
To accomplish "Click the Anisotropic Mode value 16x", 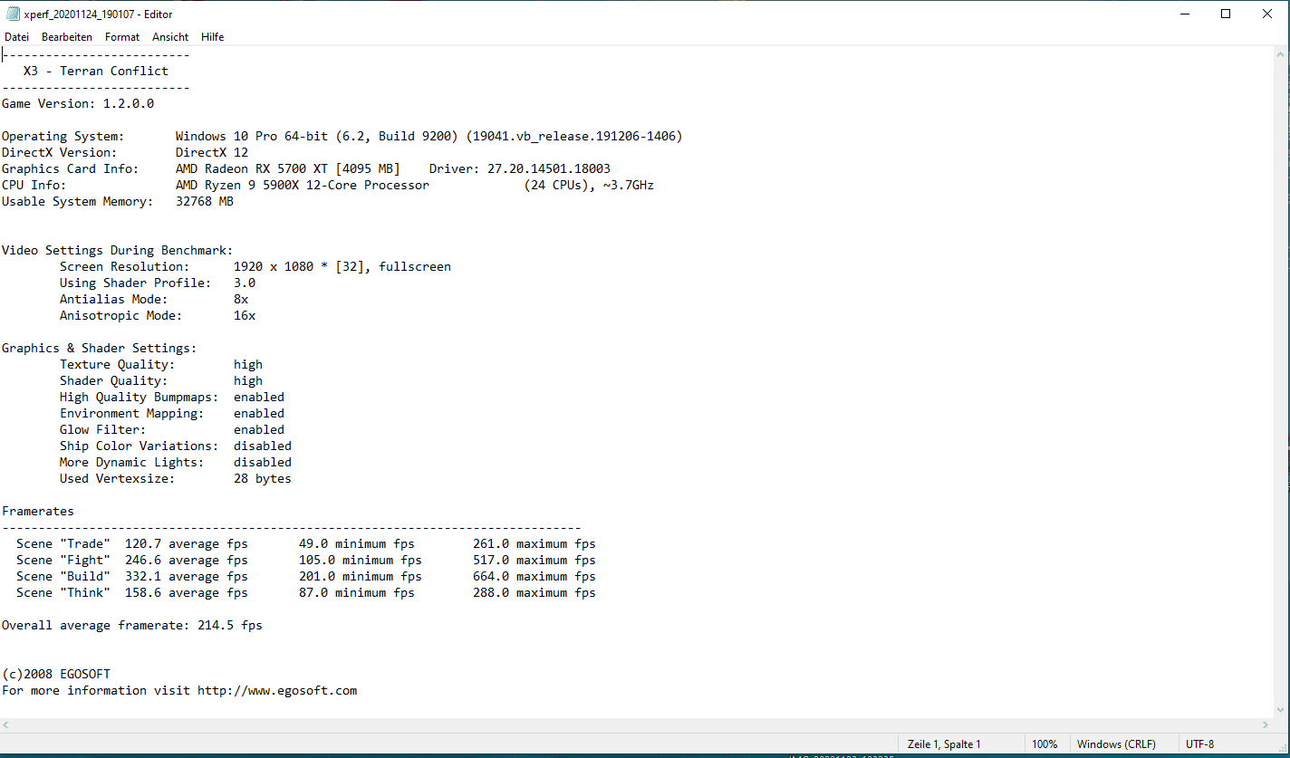I will 245,315.
